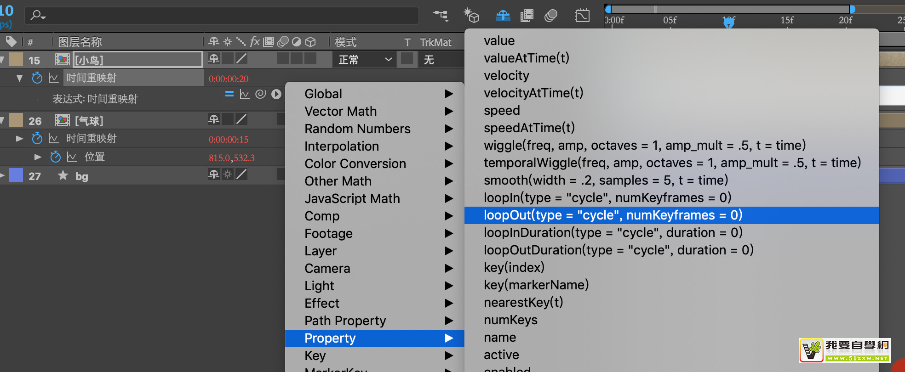This screenshot has height=372, width=905.
Task: Collapse the 时间重映射 property under 小鸟
Action: coord(19,78)
